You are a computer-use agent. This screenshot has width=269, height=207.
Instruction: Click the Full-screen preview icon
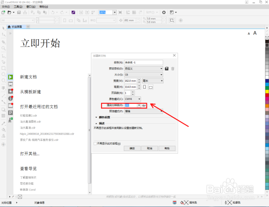[x=120, y=12]
